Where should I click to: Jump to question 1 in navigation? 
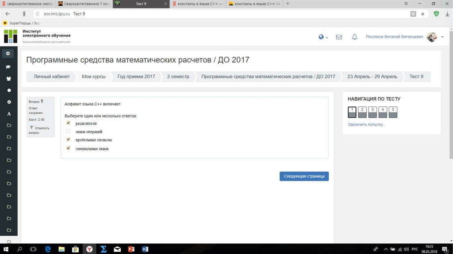(x=352, y=112)
